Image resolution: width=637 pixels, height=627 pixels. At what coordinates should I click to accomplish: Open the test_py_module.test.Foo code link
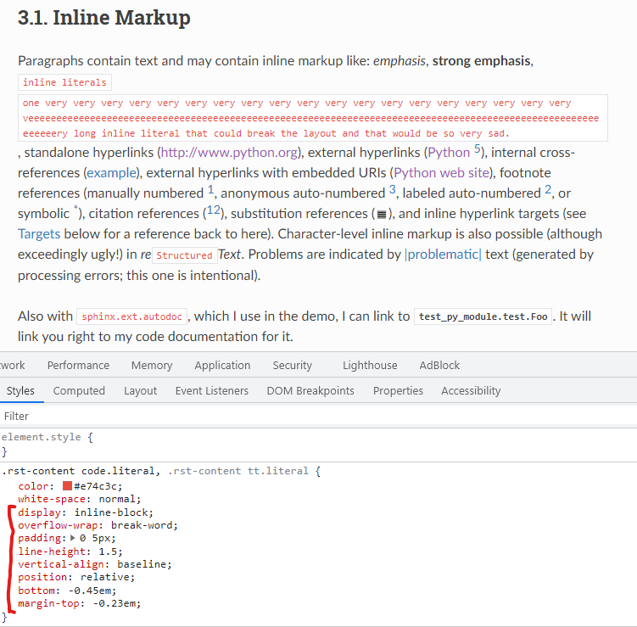483,316
